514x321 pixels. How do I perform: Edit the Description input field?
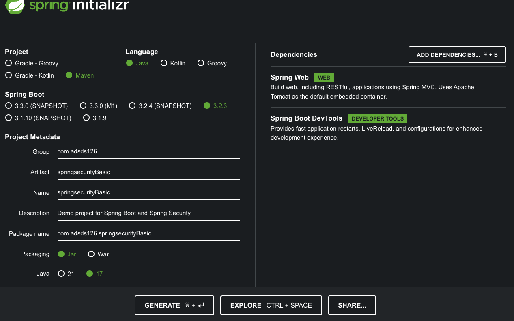pos(149,213)
